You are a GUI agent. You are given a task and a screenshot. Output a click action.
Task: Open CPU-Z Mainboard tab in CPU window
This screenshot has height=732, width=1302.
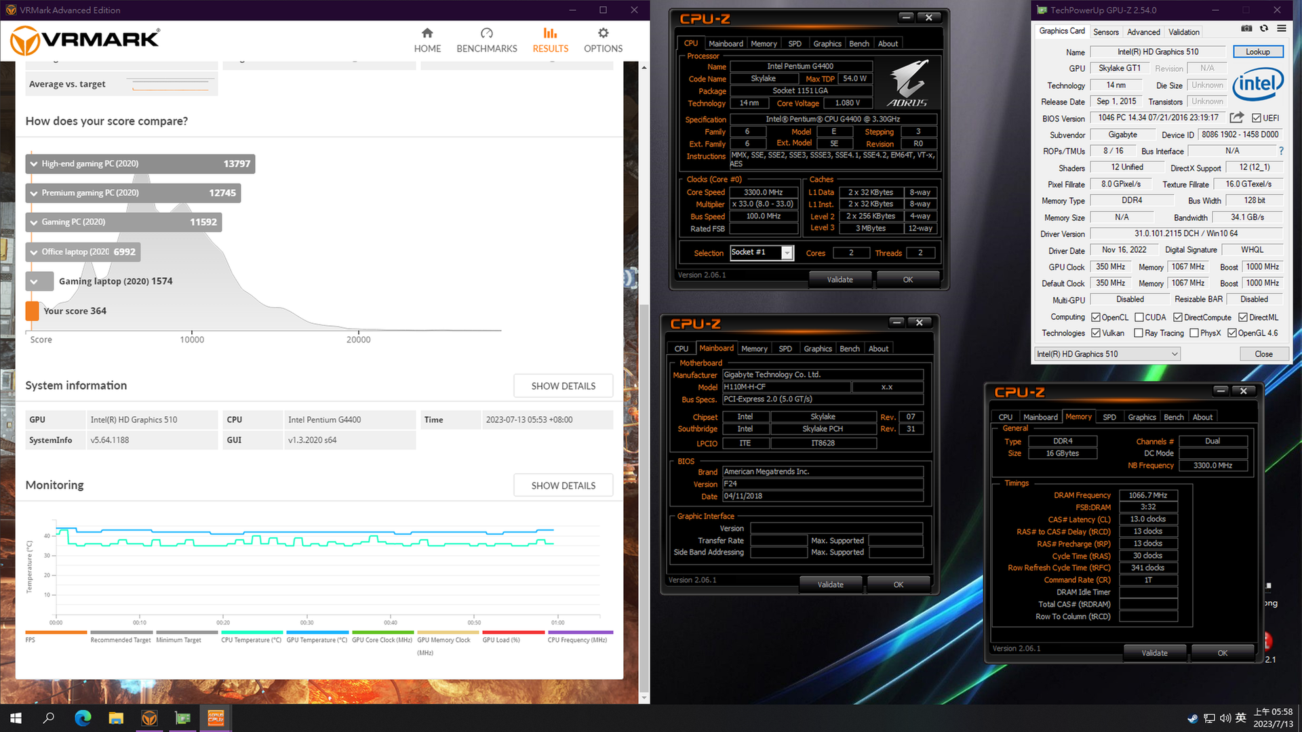point(726,43)
